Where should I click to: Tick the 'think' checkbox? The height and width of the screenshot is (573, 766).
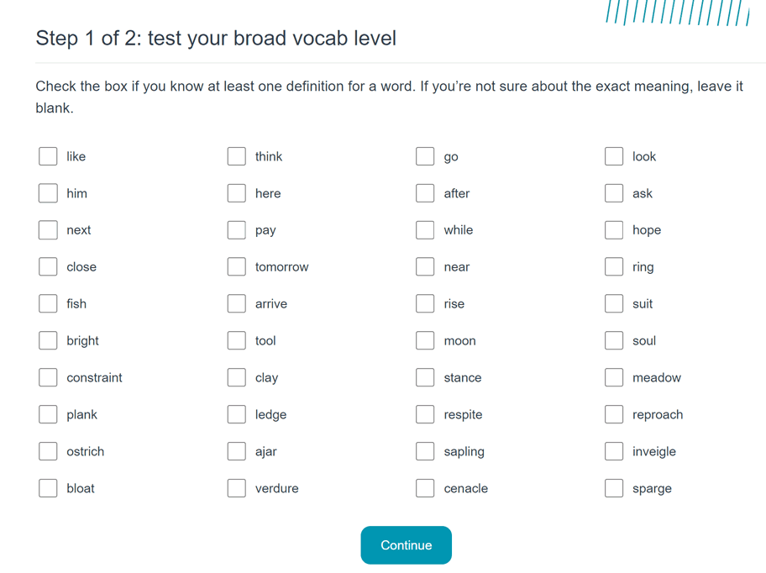click(x=237, y=156)
